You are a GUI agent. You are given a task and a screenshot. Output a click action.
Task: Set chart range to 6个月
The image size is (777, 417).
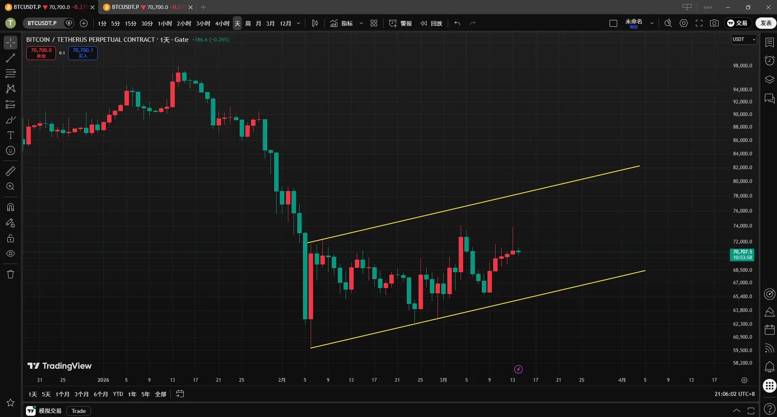pyautogui.click(x=101, y=394)
